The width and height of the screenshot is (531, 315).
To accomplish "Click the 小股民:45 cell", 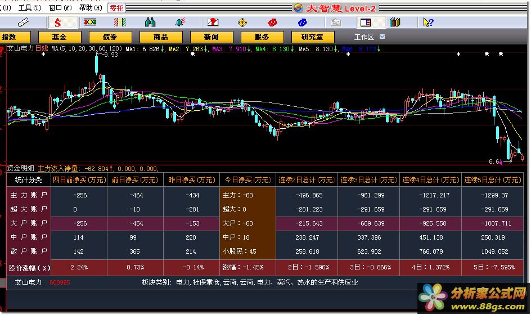I will click(240, 251).
